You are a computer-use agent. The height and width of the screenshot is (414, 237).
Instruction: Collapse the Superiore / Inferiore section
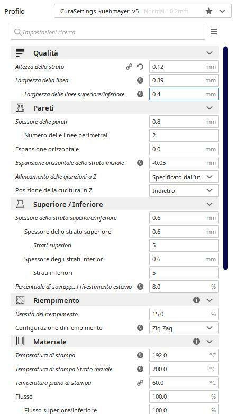(x=115, y=204)
